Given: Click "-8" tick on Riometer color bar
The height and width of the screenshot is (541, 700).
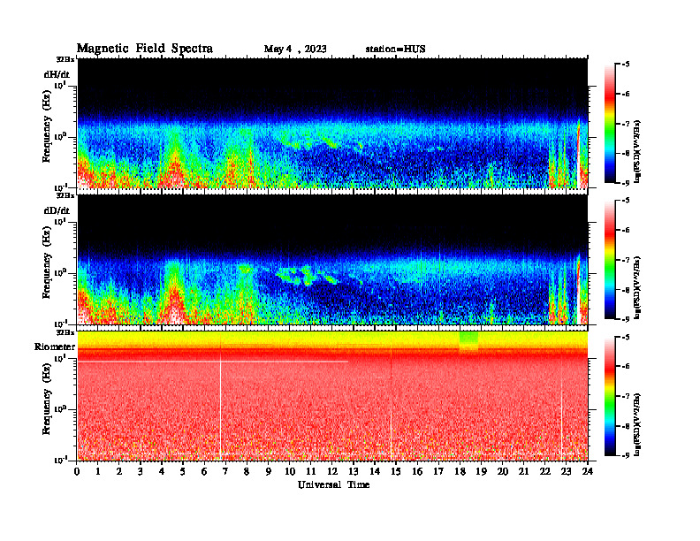Looking at the screenshot, I should pyautogui.click(x=626, y=426).
